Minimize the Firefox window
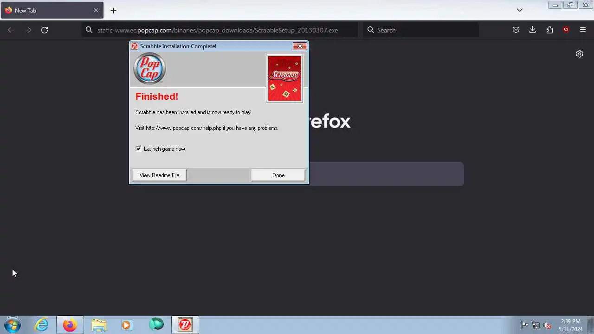The image size is (594, 334). coord(555,5)
